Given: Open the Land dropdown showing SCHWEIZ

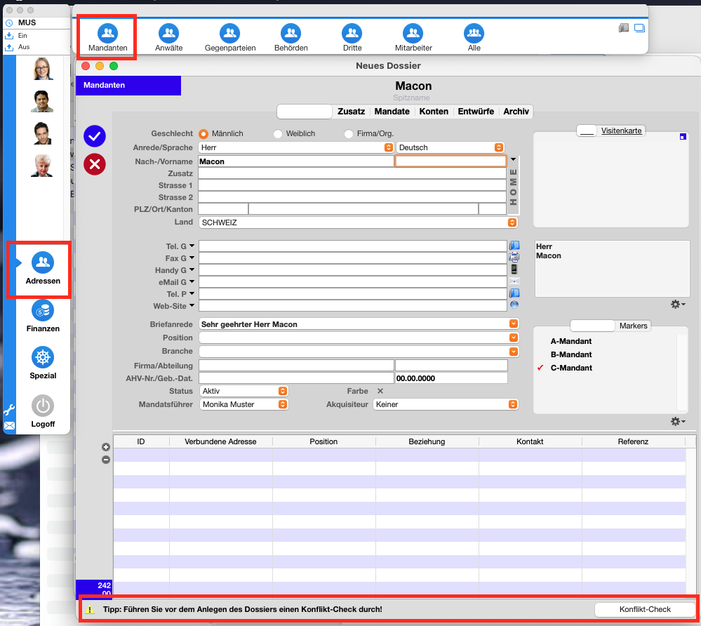Looking at the screenshot, I should [358, 222].
